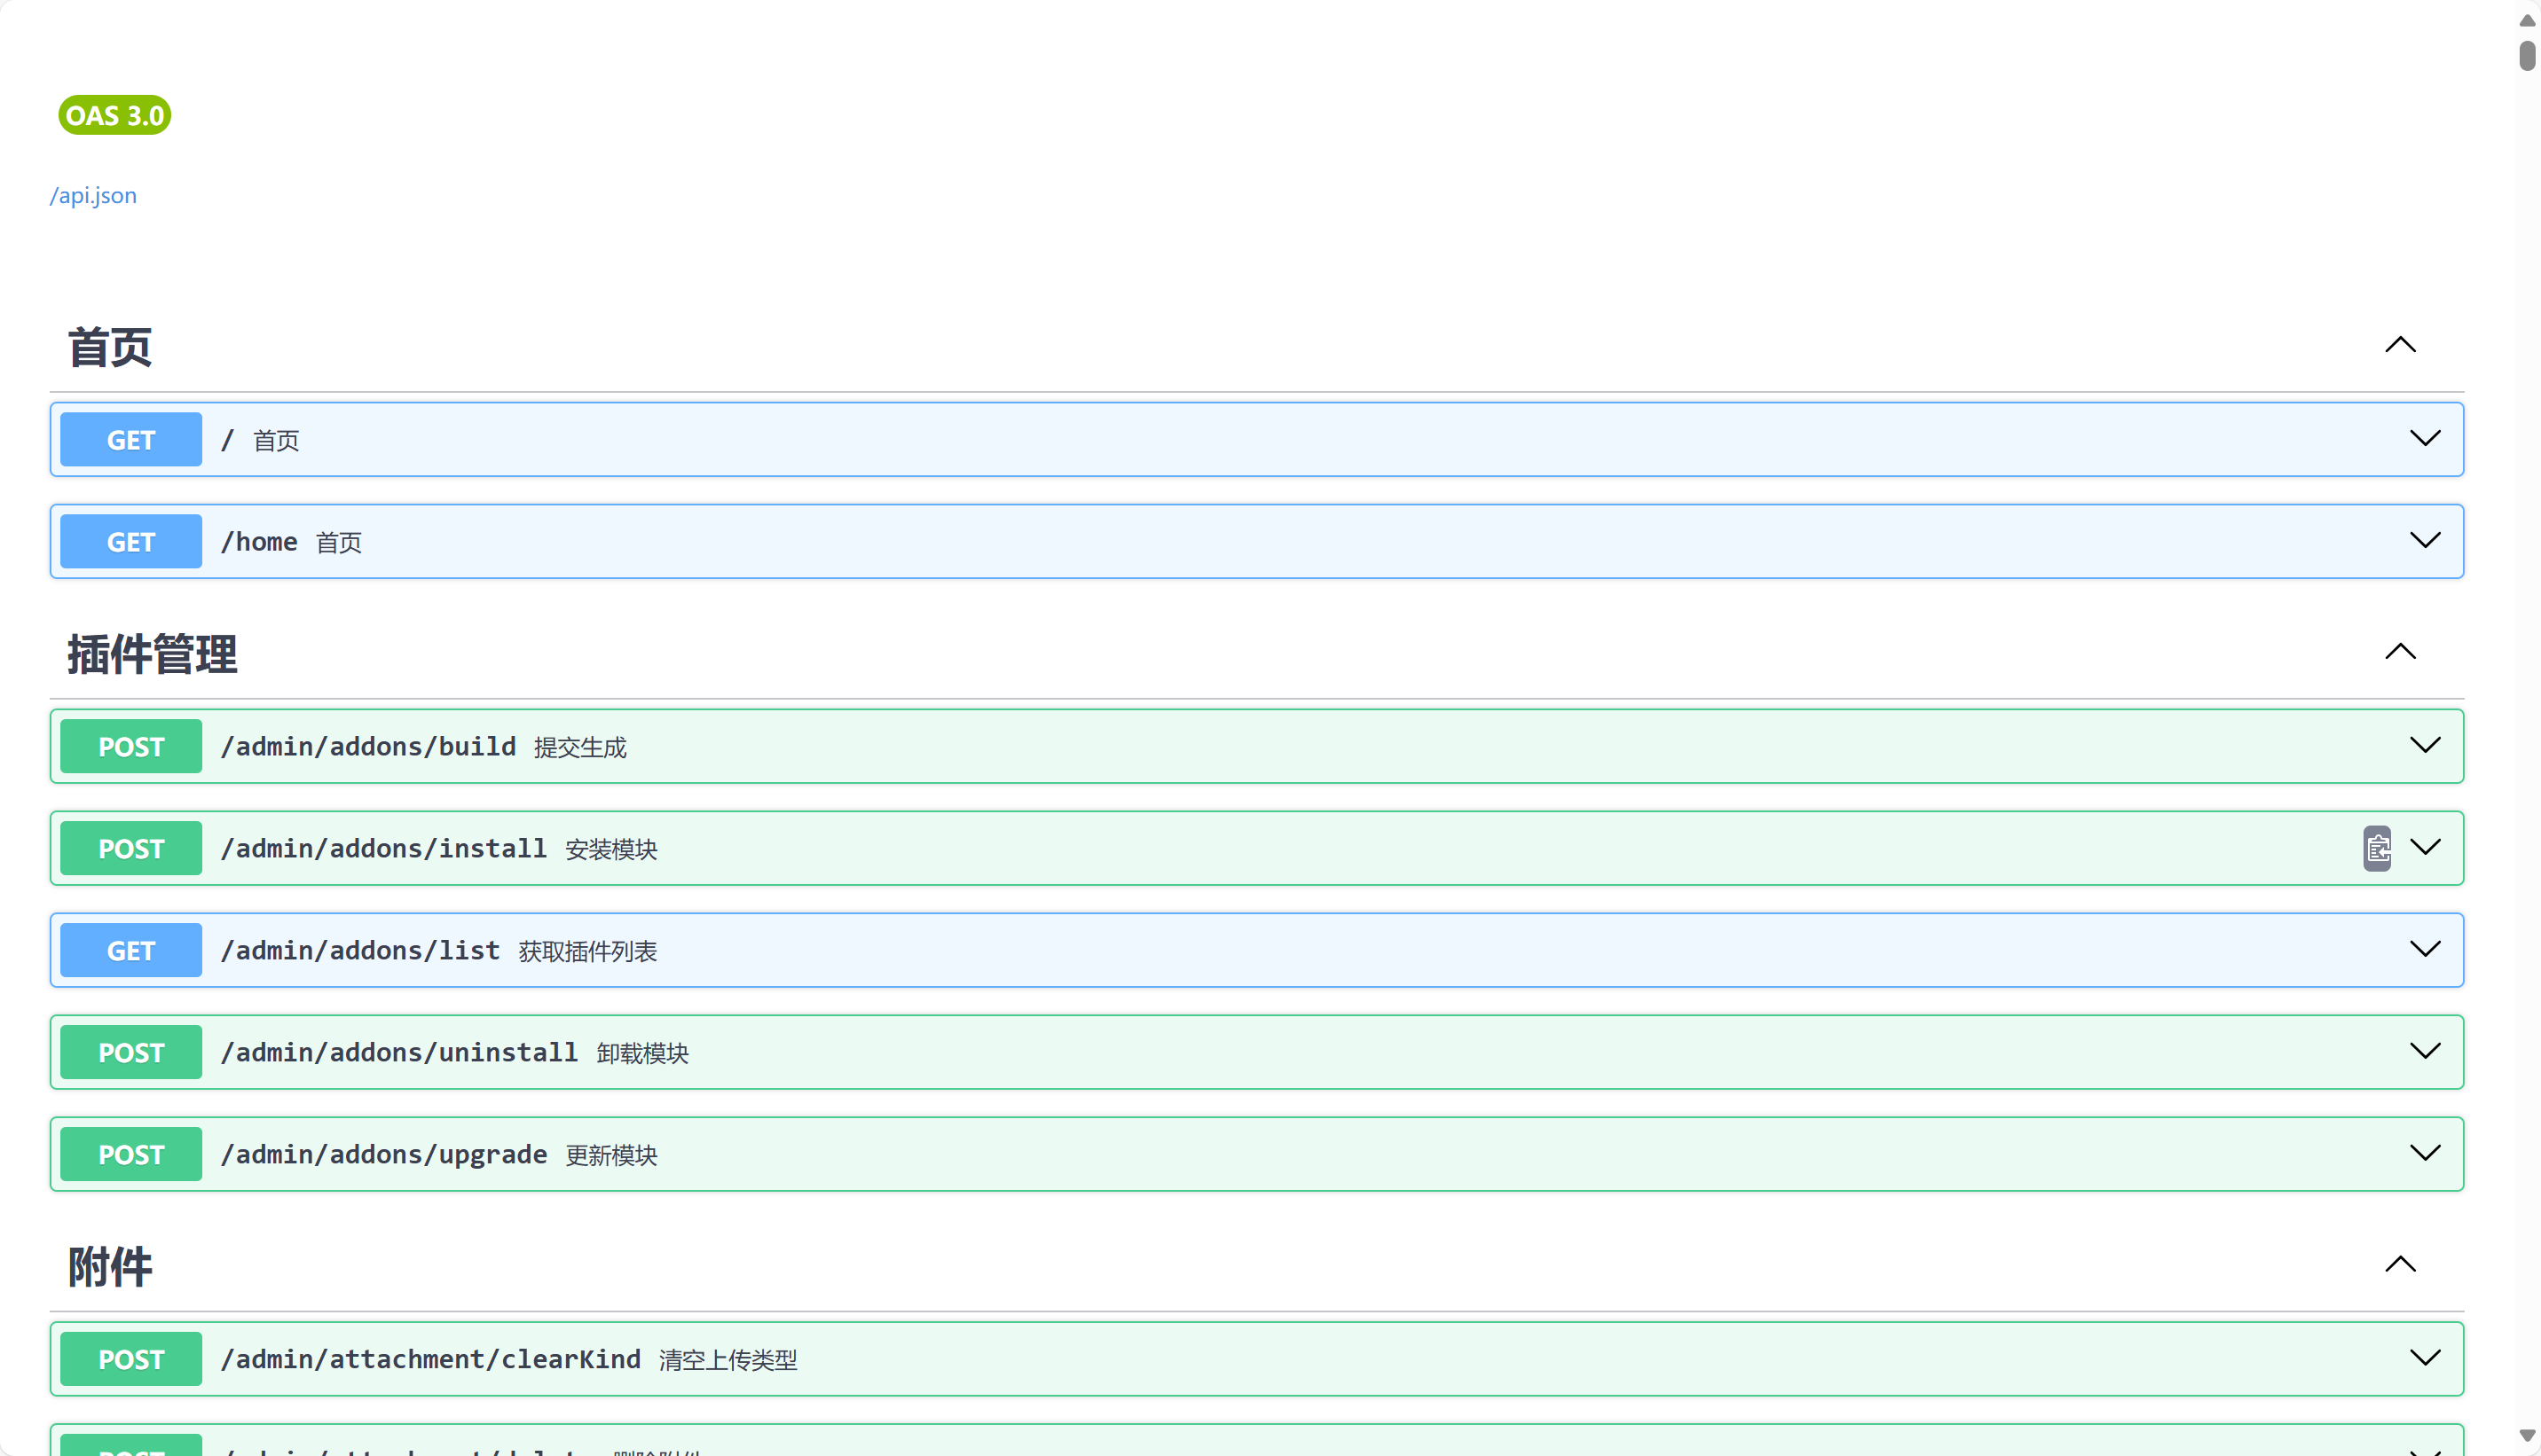This screenshot has width=2541, height=1456.
Task: Click the GET badge for /admin/addons/list
Action: [x=131, y=950]
